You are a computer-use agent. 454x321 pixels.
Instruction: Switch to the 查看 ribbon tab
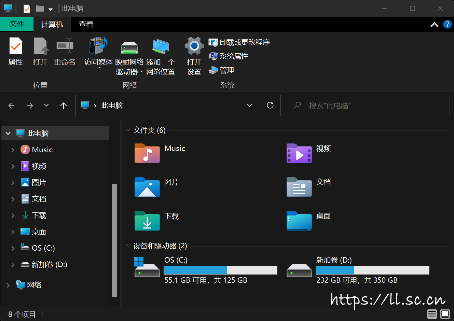click(86, 24)
